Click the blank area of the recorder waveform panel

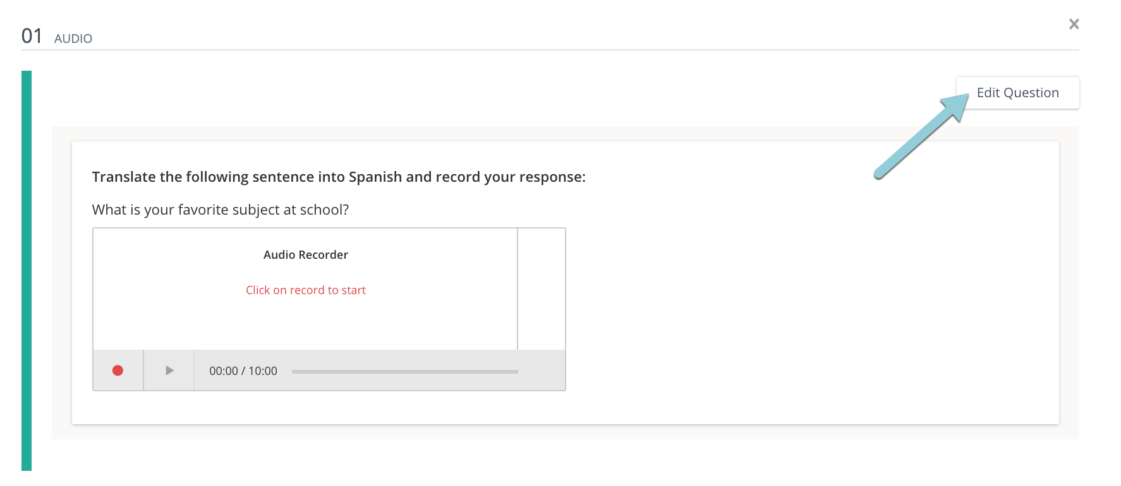point(306,322)
